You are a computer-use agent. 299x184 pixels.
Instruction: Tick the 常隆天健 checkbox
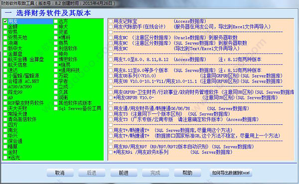[x=5, y=114]
